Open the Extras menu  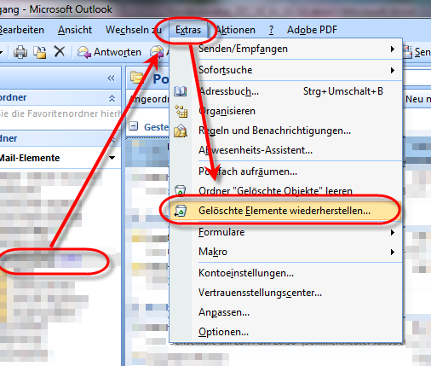coord(188,30)
